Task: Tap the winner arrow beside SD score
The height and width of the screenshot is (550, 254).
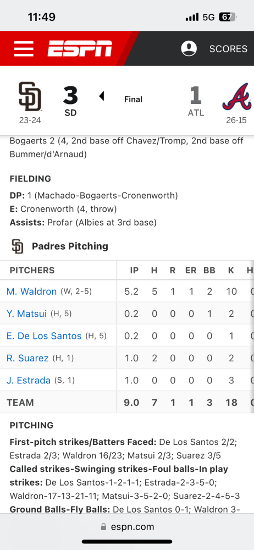Action: [102, 96]
